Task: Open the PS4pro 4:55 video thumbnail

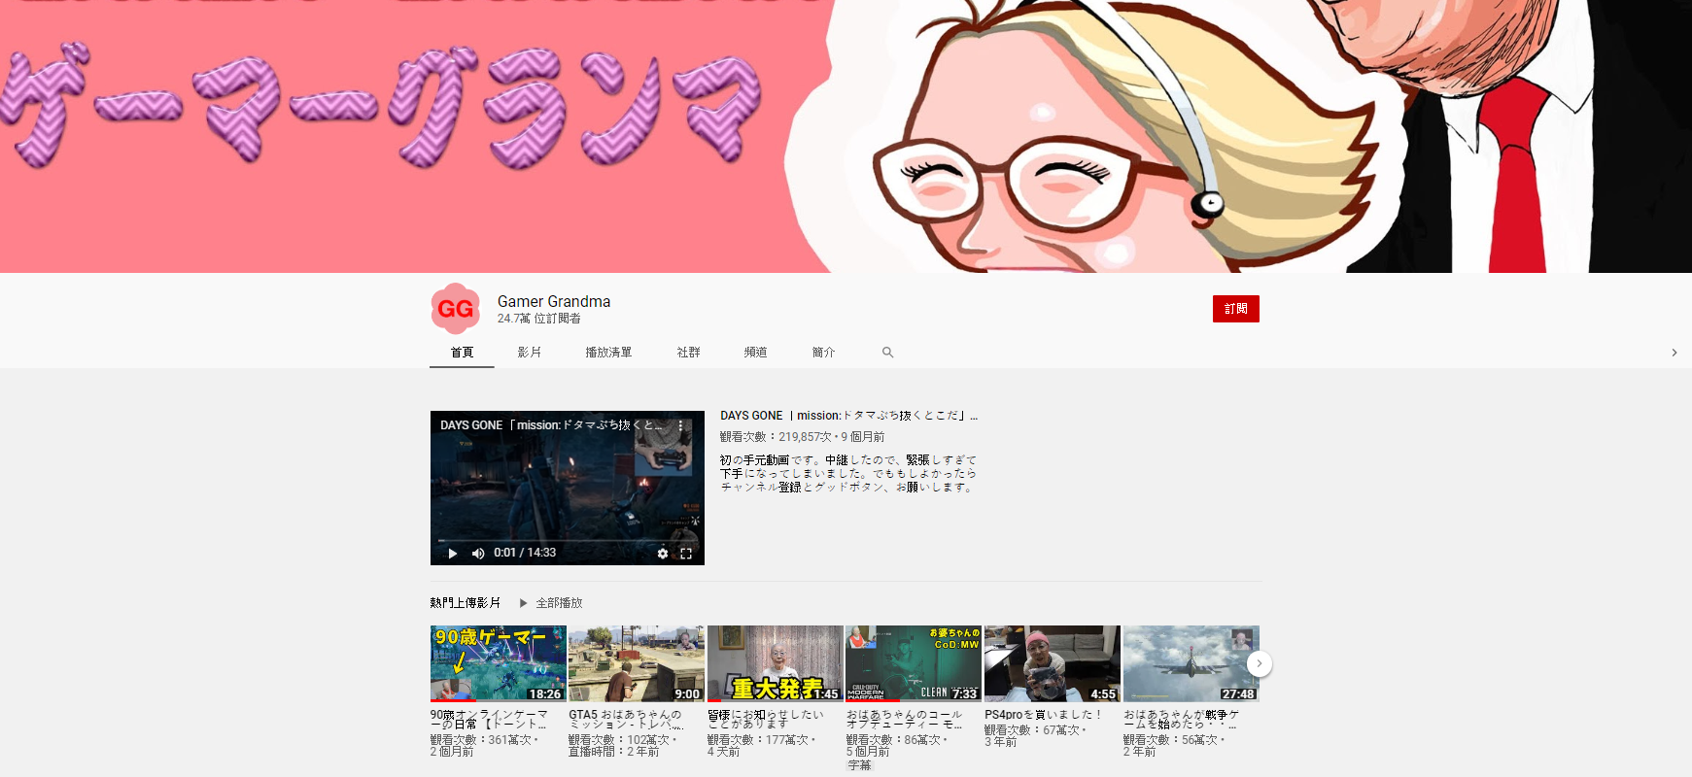Action: (x=1053, y=663)
